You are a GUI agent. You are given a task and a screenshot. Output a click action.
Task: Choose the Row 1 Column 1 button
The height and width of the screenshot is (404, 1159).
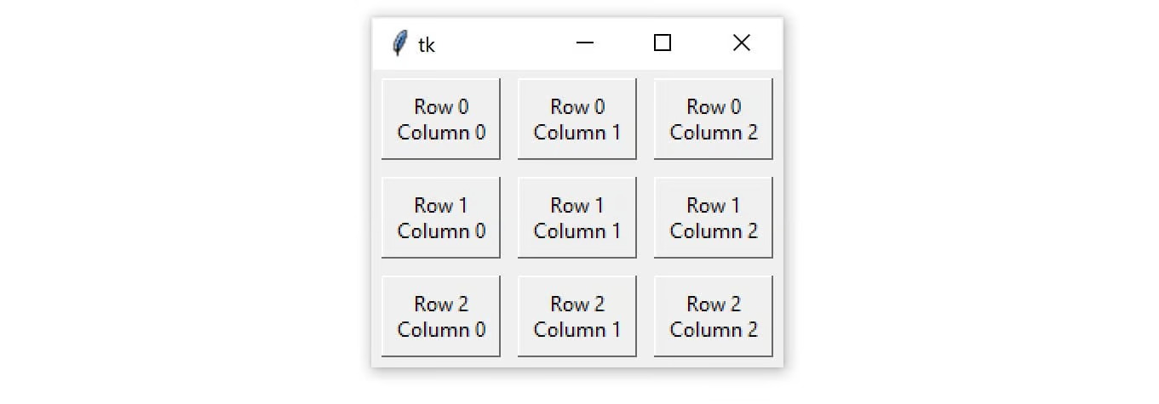577,218
